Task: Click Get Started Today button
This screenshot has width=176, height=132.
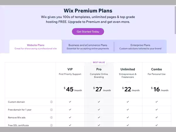Action: (x=88, y=32)
